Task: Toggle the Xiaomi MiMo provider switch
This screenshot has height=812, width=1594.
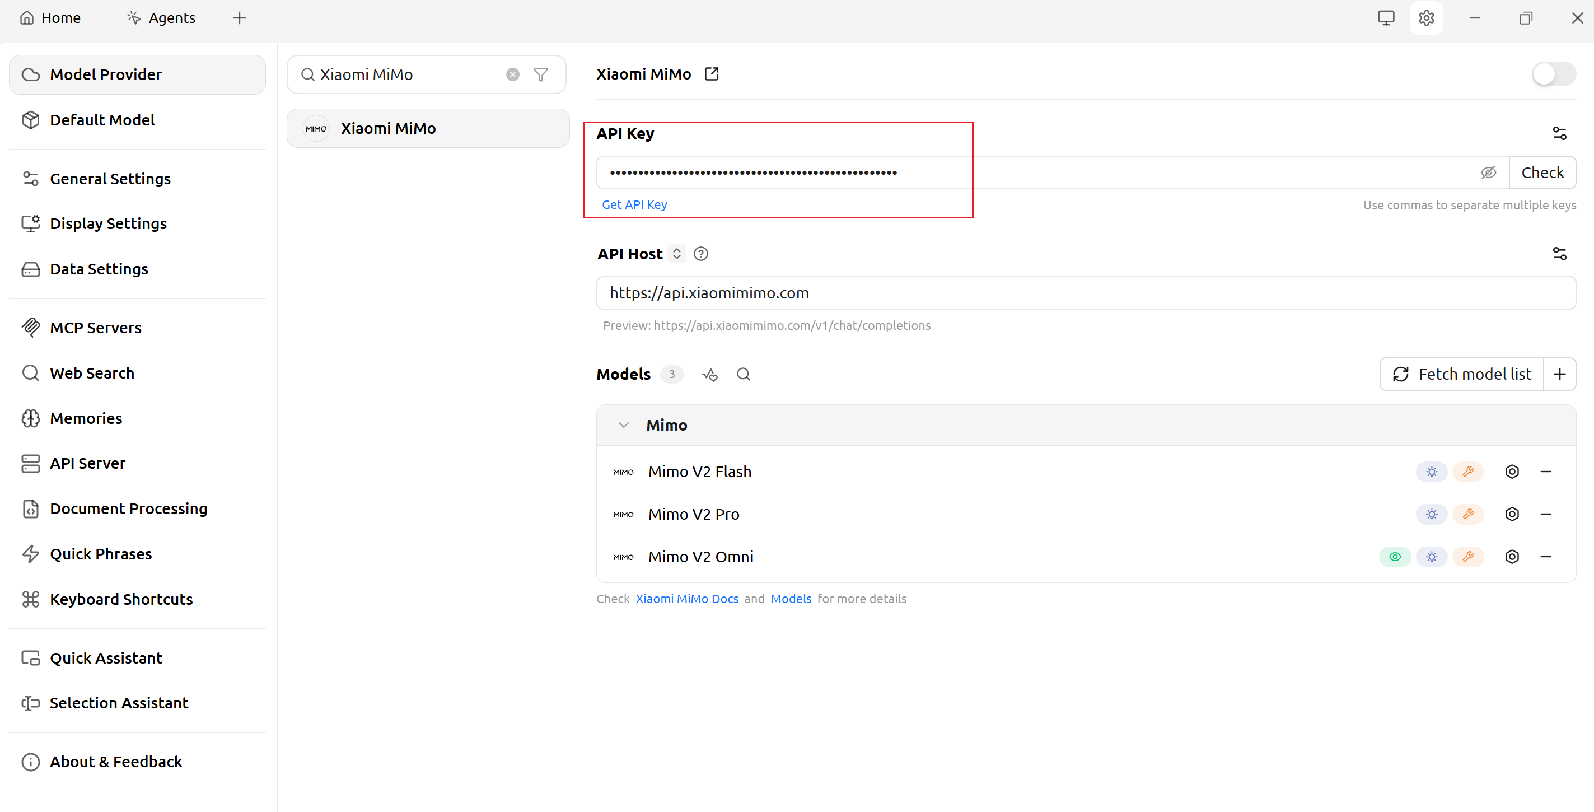Action: (x=1553, y=74)
